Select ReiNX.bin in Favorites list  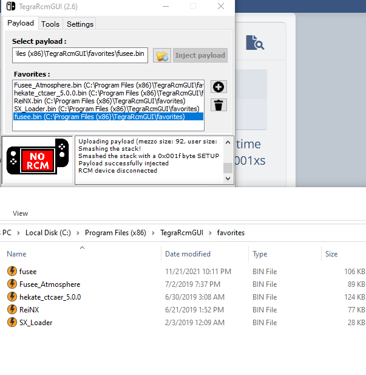(x=109, y=101)
